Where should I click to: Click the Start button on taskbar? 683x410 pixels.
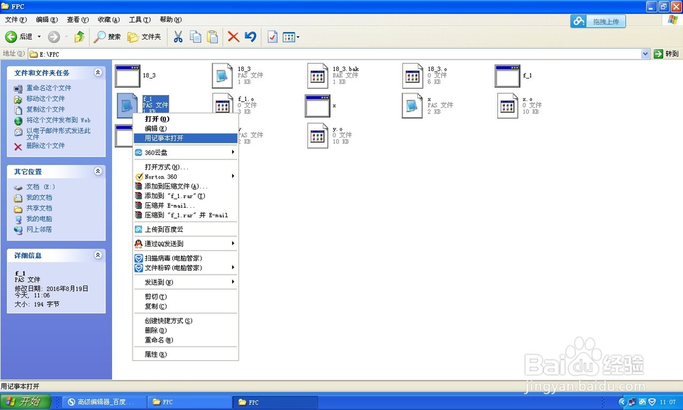point(26,402)
